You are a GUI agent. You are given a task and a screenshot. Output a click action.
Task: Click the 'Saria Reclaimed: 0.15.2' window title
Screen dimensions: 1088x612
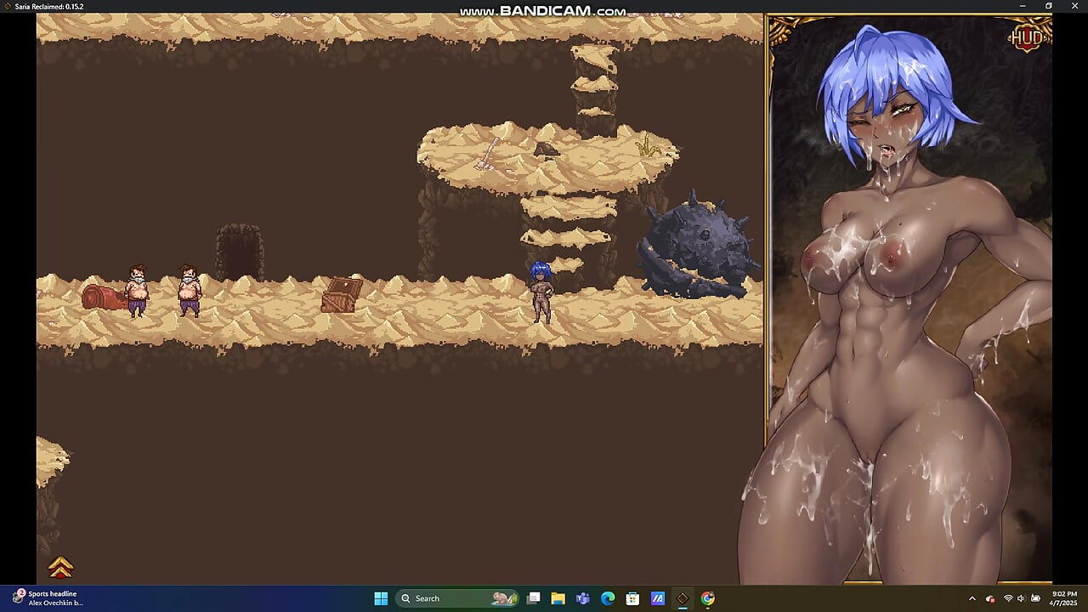point(48,6)
